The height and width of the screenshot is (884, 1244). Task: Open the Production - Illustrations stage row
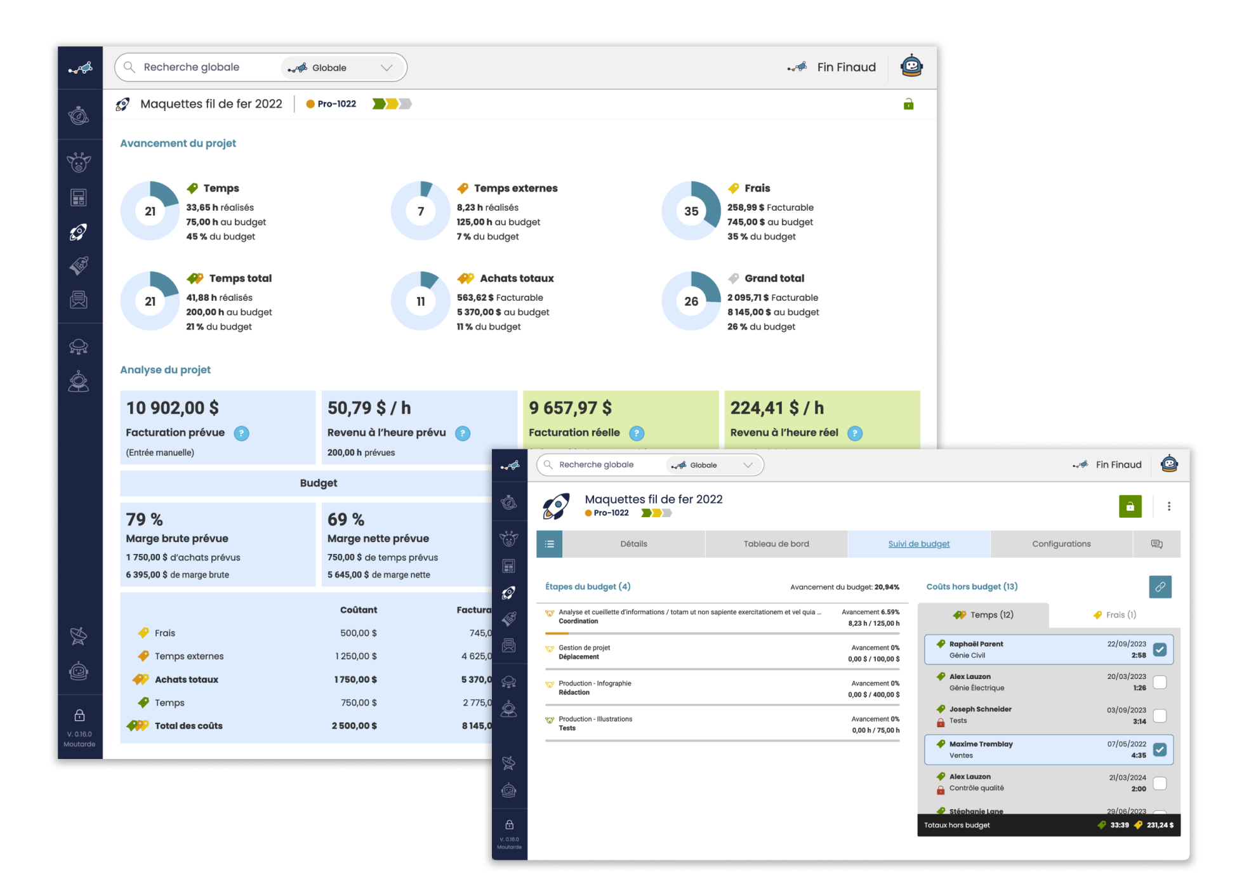(x=722, y=724)
